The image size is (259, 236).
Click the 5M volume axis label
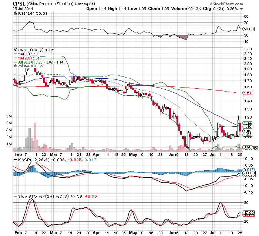coord(9,116)
